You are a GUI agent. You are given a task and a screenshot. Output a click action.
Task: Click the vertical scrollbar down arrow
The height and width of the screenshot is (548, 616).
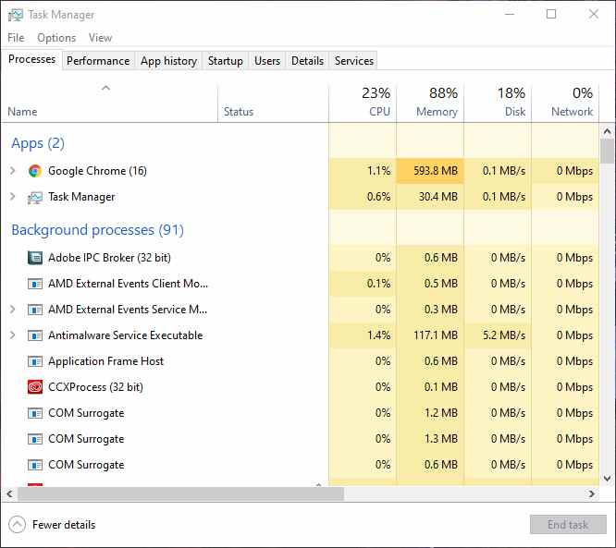tap(608, 478)
